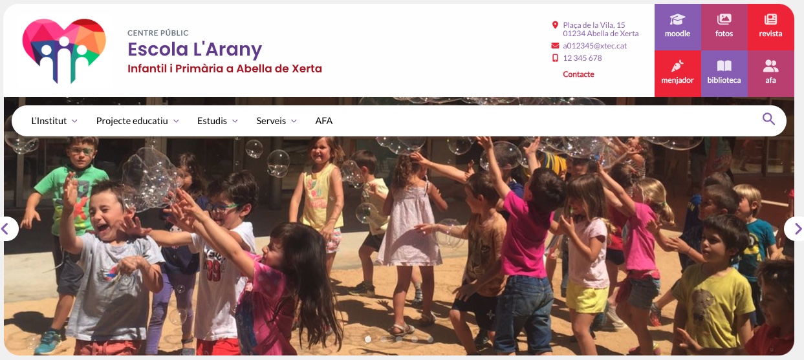
Task: Open the biblioteca book tile
Action: coord(724,74)
